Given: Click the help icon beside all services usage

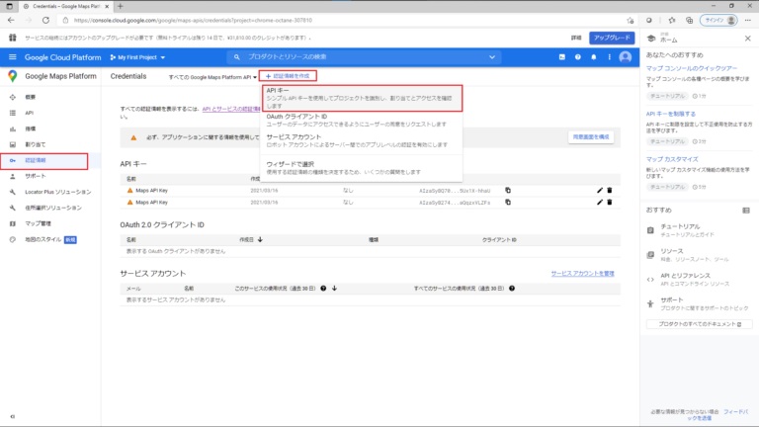Looking at the screenshot, I should click(x=512, y=288).
